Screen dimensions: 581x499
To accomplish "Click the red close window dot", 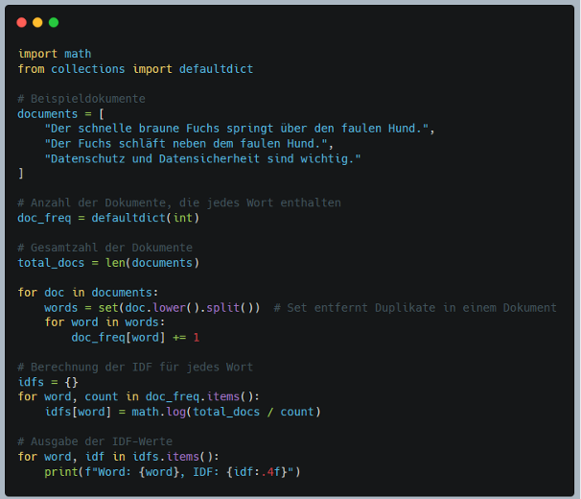I will 21,23.
